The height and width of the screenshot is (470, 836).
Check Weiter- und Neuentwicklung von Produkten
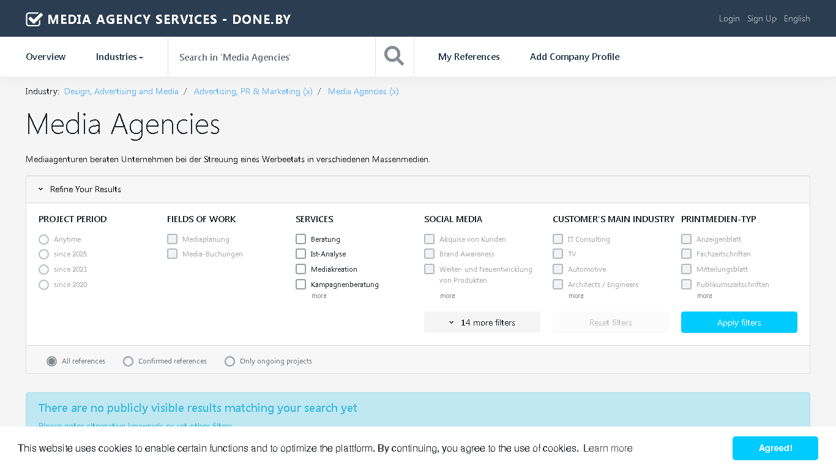click(x=429, y=269)
